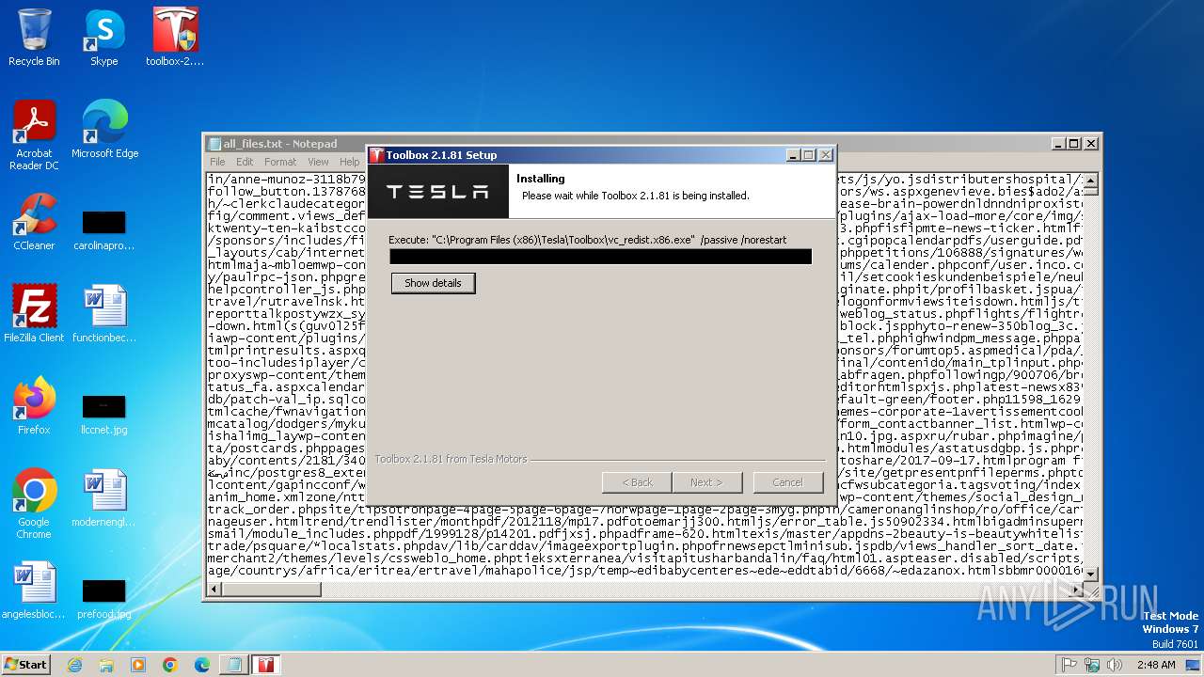Select the prefood.jpg desktop file

click(x=103, y=598)
